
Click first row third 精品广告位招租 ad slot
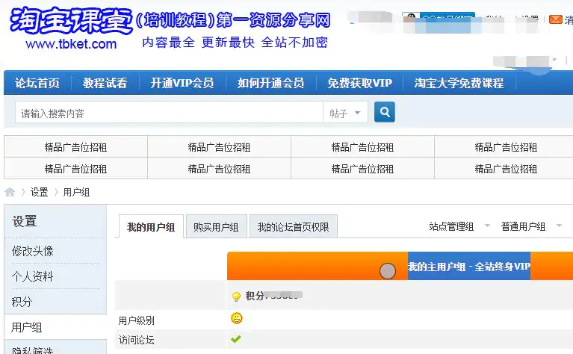pyautogui.click(x=362, y=147)
